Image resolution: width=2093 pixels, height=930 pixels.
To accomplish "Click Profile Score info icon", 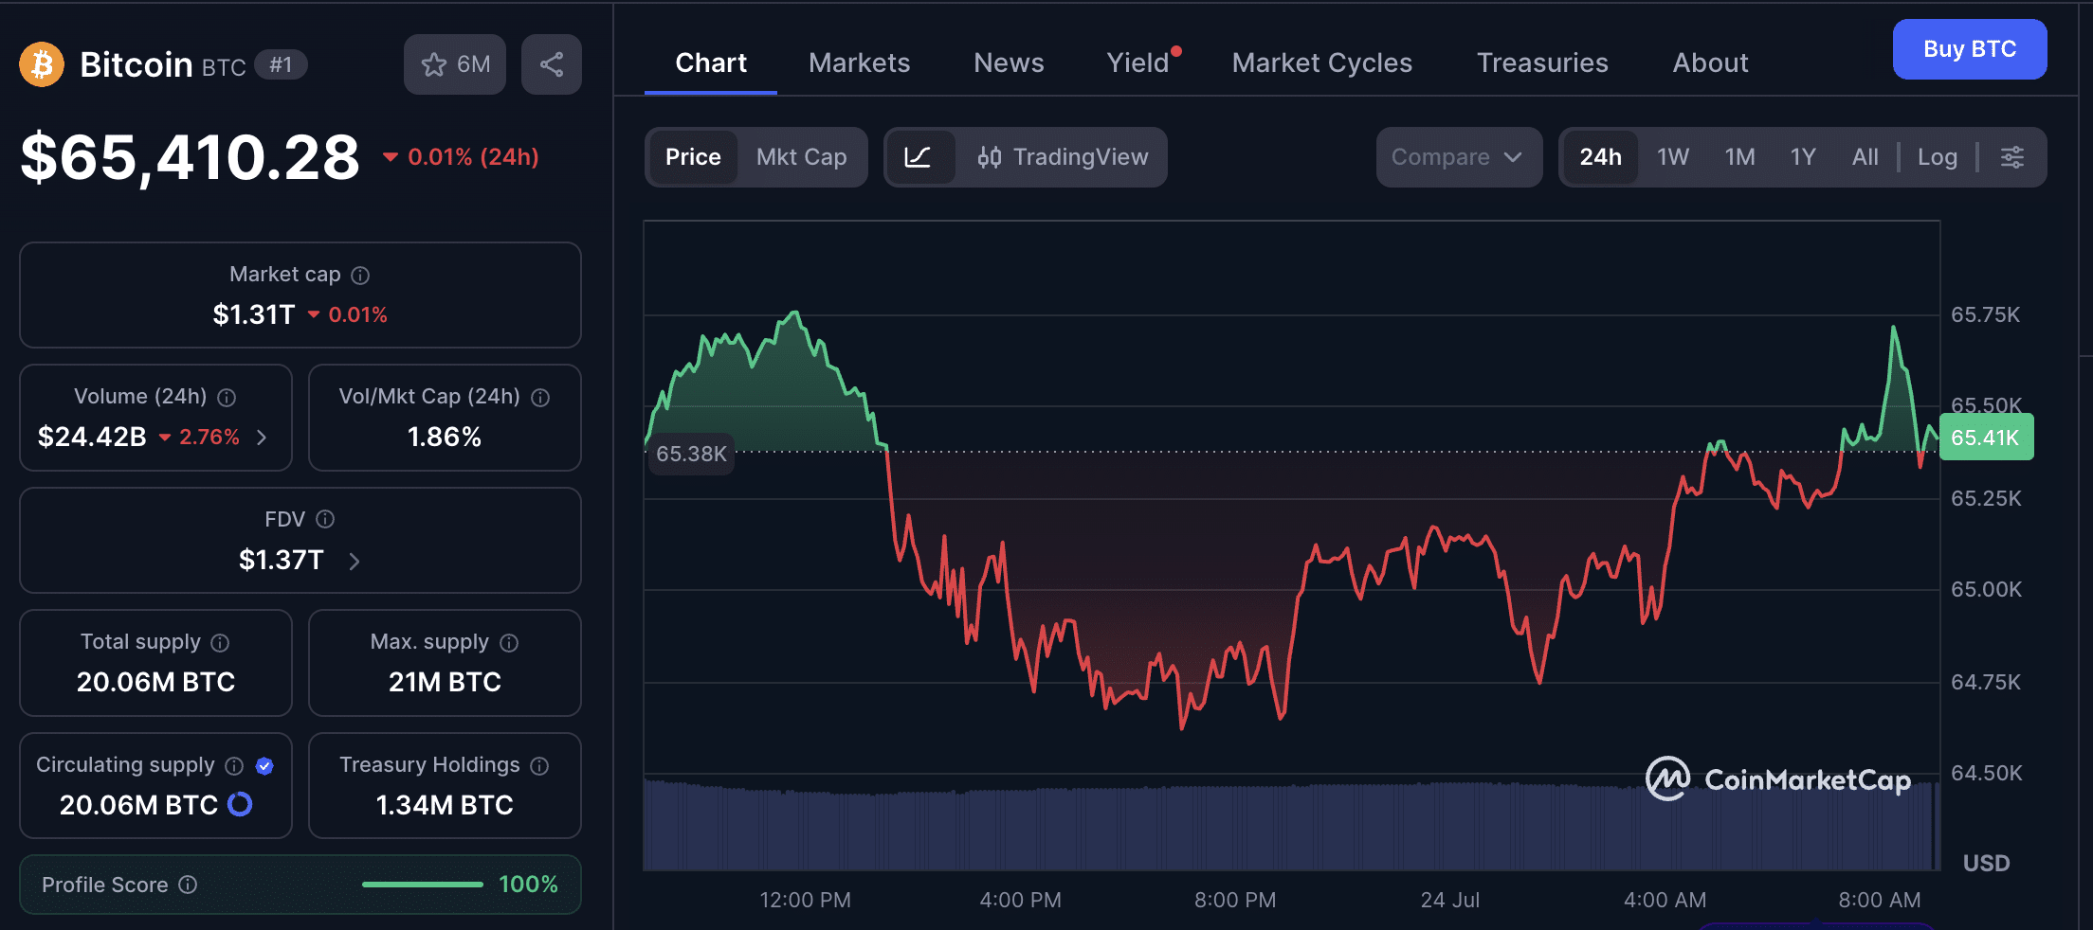I will pyautogui.click(x=188, y=885).
